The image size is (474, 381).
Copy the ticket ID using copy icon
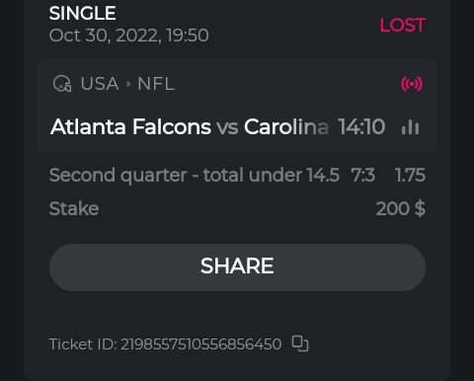pos(300,343)
